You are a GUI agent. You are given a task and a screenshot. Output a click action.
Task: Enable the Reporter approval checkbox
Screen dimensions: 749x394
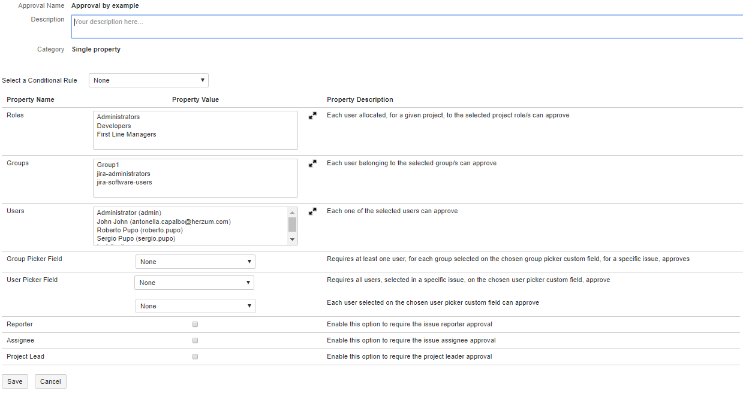[x=195, y=325]
